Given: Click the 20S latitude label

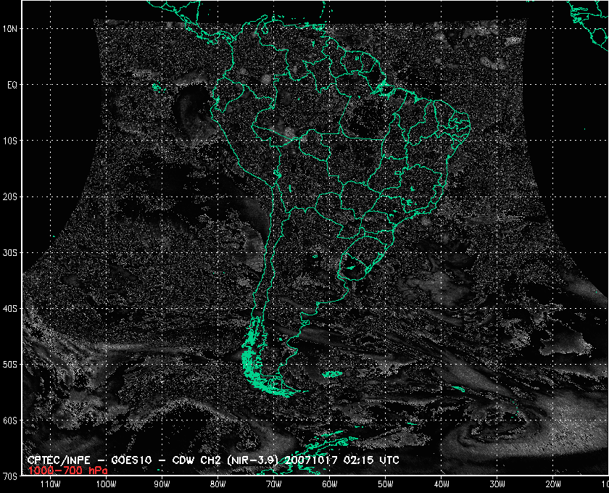Looking at the screenshot, I should (x=10, y=197).
